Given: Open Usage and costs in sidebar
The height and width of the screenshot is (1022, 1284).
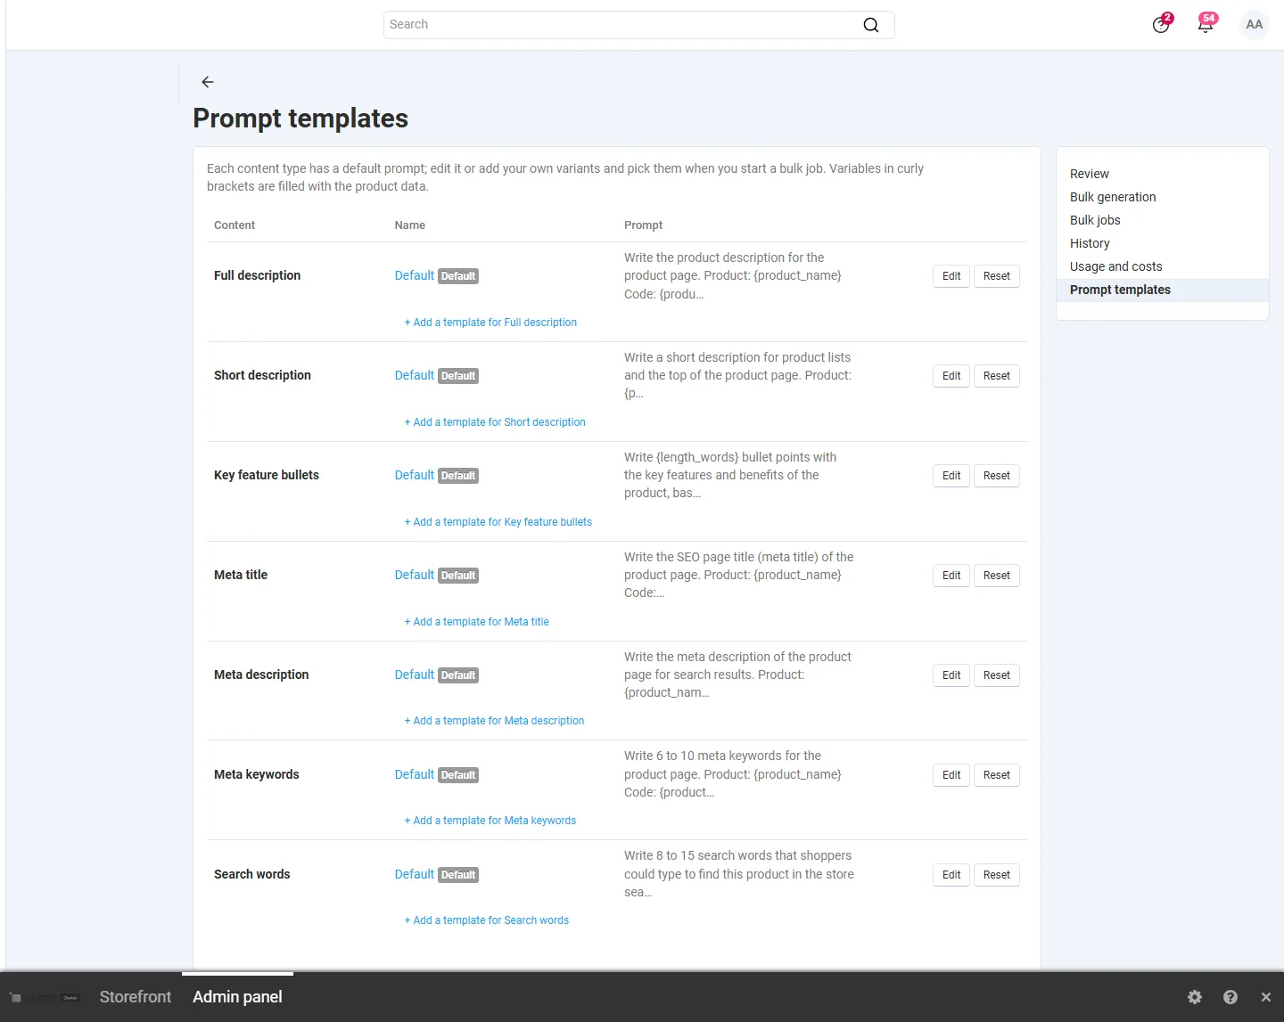Looking at the screenshot, I should tap(1116, 266).
